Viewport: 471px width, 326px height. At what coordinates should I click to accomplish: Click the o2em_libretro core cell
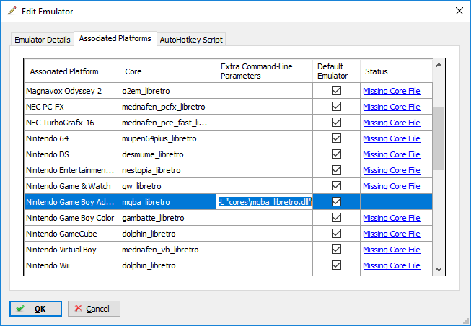click(x=168, y=91)
